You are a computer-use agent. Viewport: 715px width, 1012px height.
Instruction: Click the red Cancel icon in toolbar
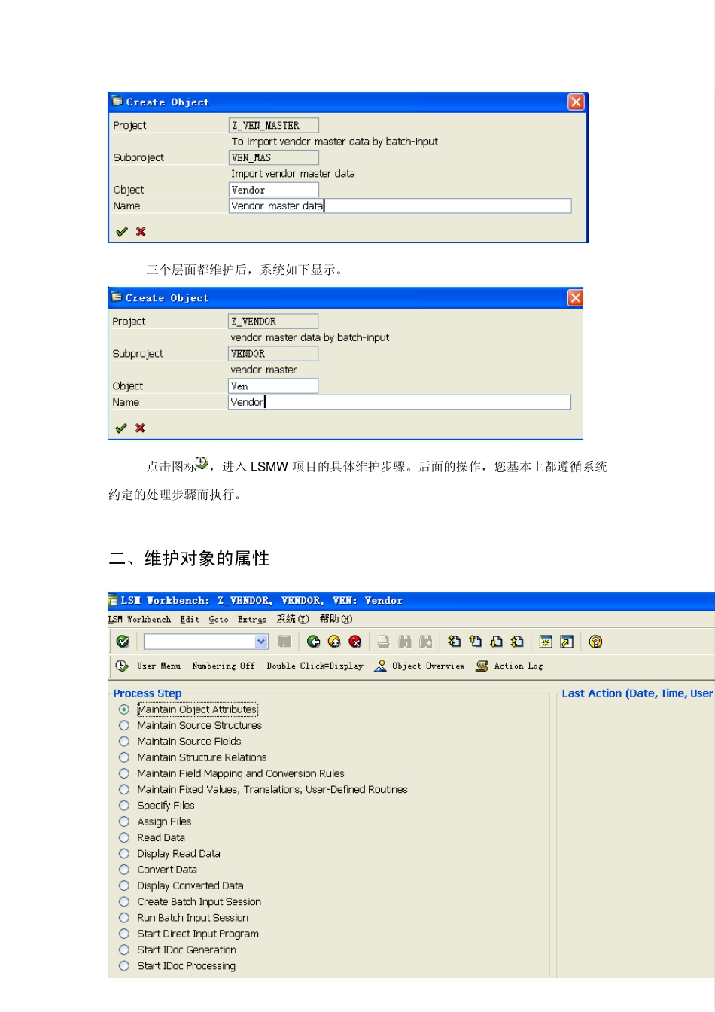(355, 642)
